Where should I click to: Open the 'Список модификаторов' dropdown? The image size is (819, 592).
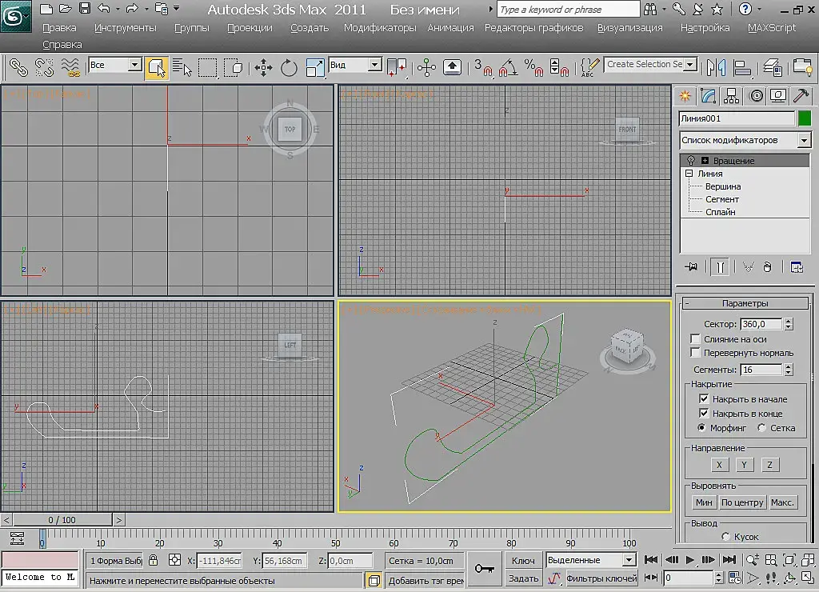click(804, 140)
